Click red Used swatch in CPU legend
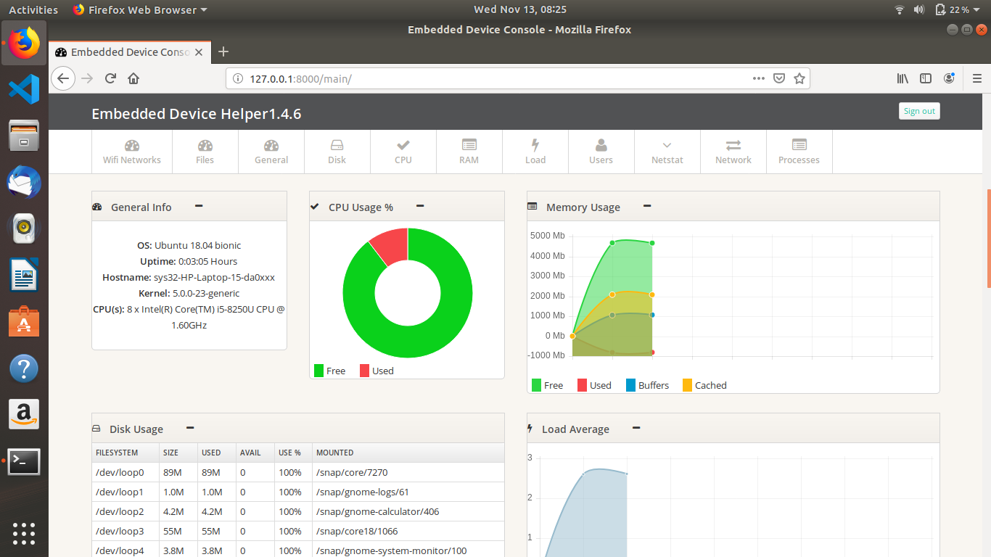The height and width of the screenshot is (557, 991). pos(364,371)
